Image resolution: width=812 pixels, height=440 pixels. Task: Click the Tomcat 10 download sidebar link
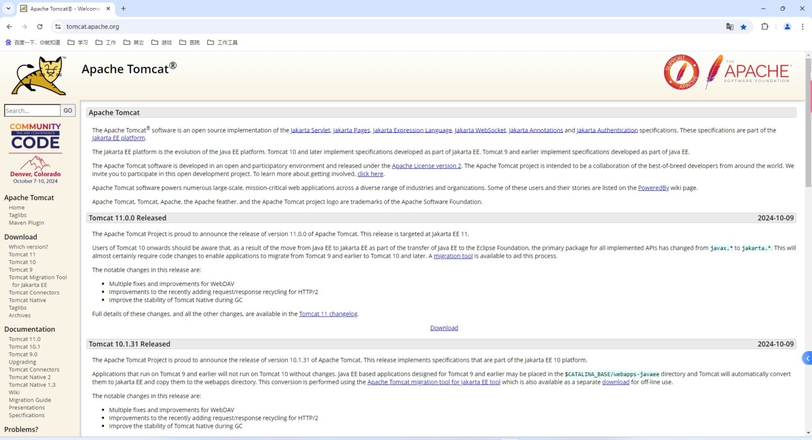(x=22, y=262)
